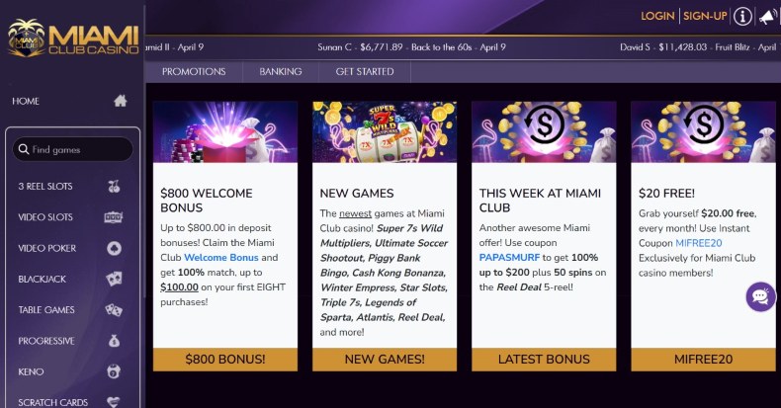This screenshot has width=781, height=408.
Task: Open live chat bubble icon
Action: click(760, 296)
